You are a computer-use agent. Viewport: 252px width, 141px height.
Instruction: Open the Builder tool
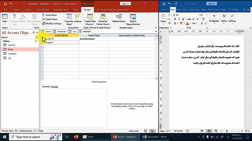coord(23,18)
